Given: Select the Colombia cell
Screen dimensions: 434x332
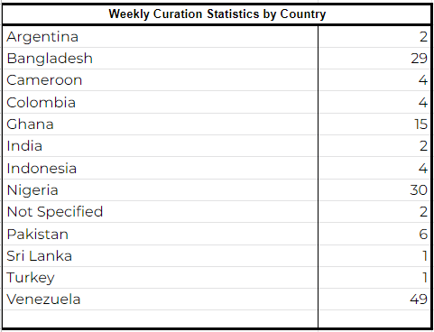Looking at the screenshot, I should point(161,102).
